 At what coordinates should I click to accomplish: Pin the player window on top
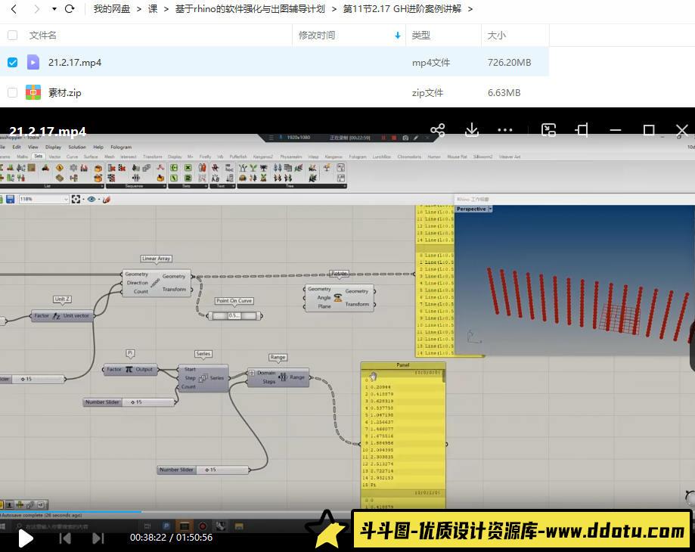[582, 130]
